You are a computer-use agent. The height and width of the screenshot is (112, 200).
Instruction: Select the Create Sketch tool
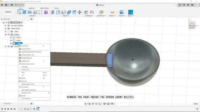click(19, 12)
